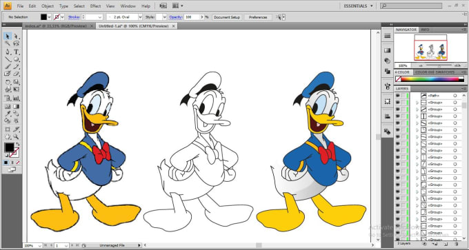This screenshot has height=250, width=469.
Task: Open the 2 pt. Oval brush dropdown
Action: [140, 17]
